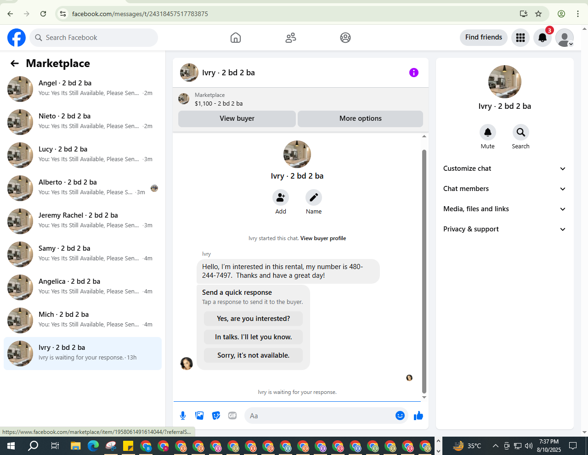Open Angel 2 bd 2 ba conversation
The image size is (588, 455).
point(83,89)
